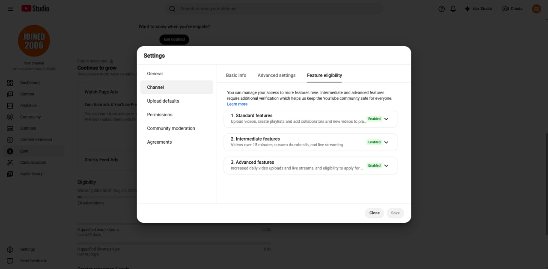Click the Enabled badge for Intermediate features
Screen dimensions: 548x269
(374, 142)
